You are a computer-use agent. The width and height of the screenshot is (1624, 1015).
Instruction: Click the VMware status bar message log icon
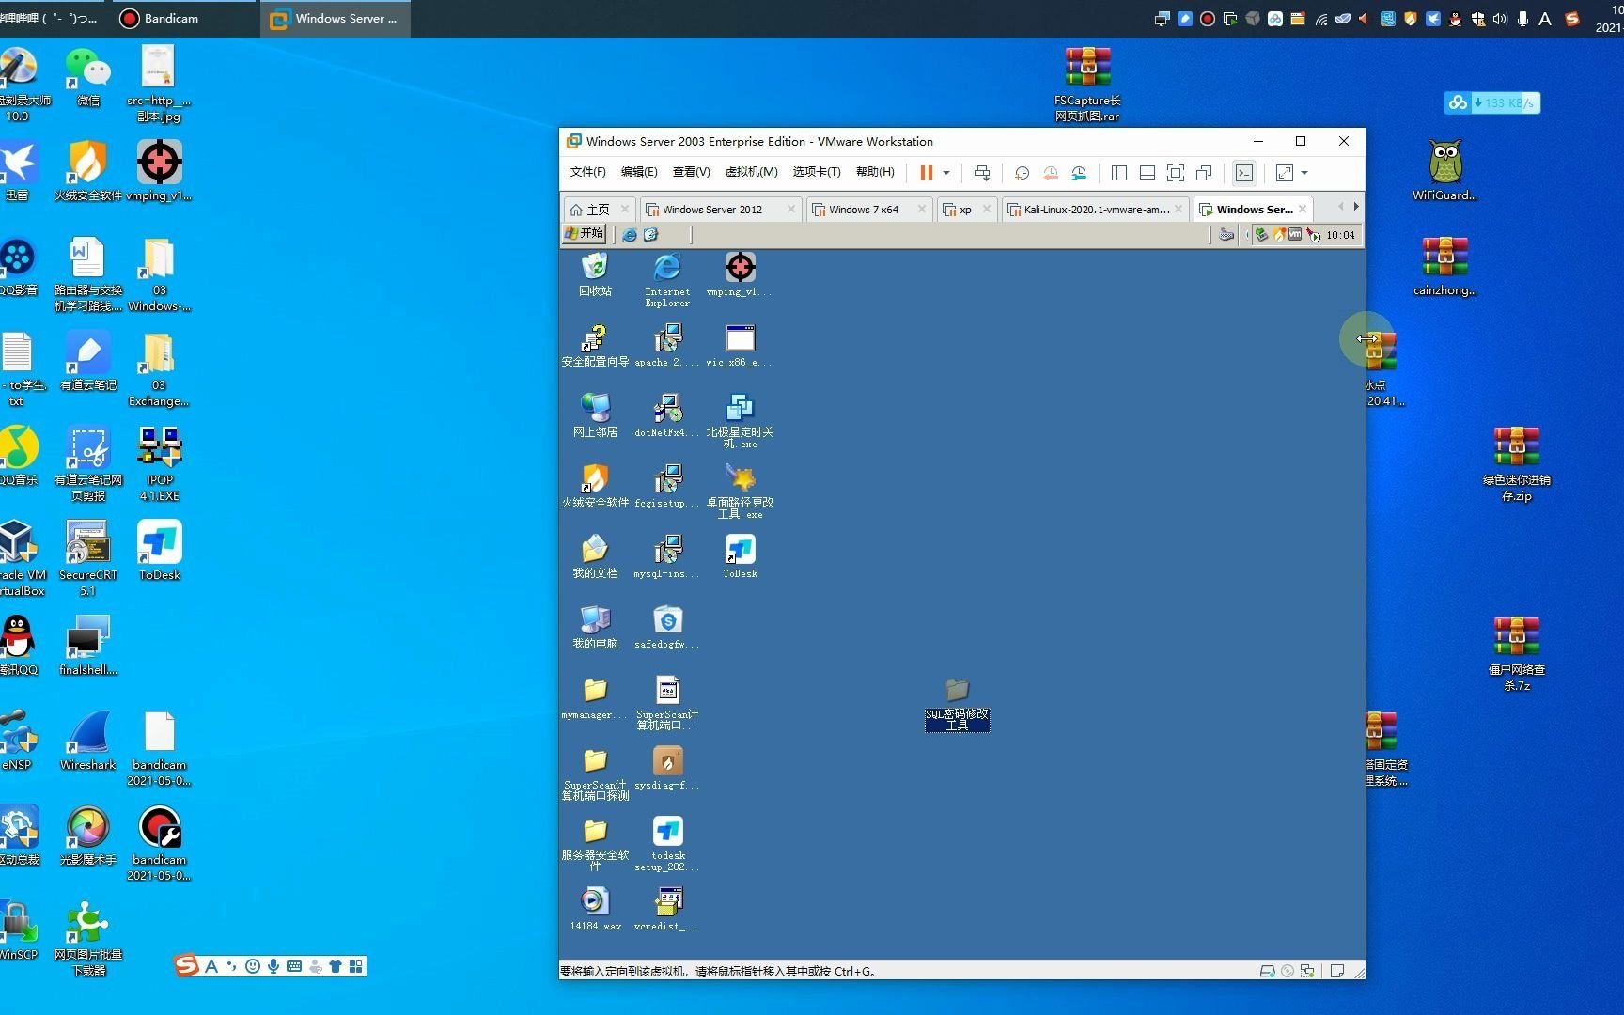tap(1337, 971)
